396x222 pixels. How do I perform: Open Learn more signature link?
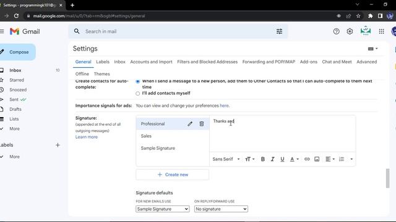[x=87, y=137]
